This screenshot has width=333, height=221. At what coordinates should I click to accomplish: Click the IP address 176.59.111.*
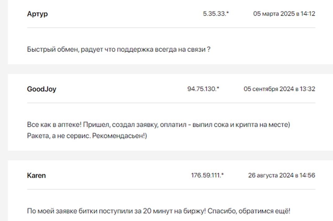(x=207, y=176)
